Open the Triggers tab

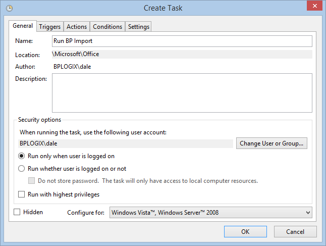pyautogui.click(x=49, y=27)
